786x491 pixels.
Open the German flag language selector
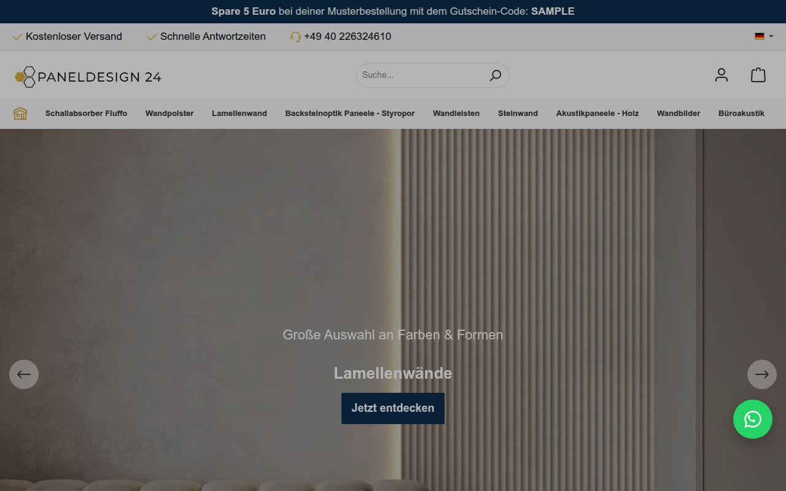764,36
